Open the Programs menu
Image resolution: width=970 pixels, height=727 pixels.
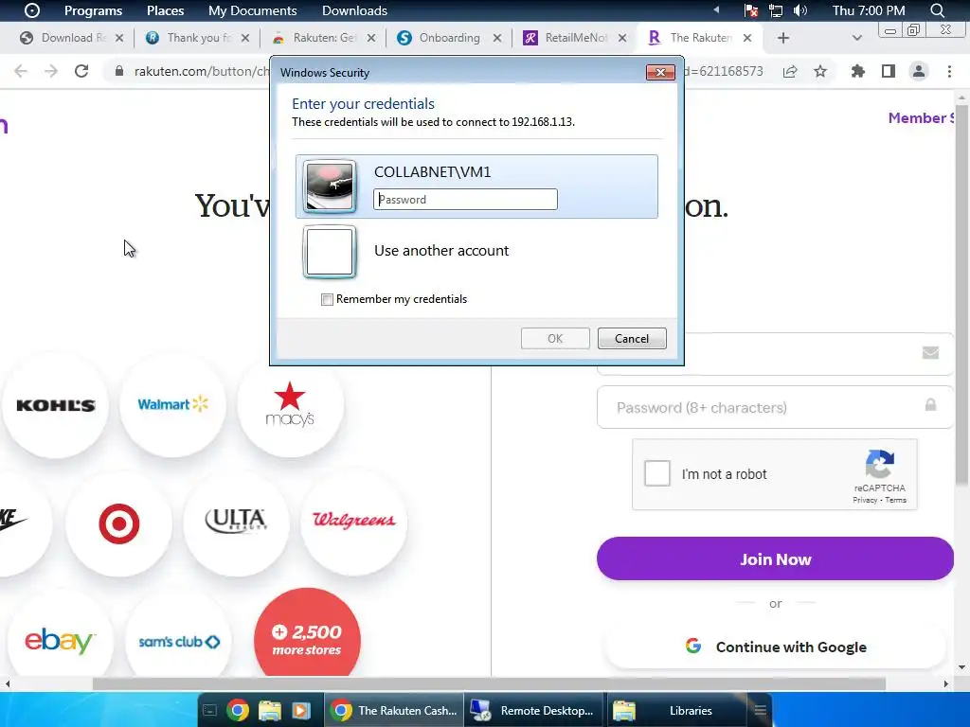(x=93, y=10)
